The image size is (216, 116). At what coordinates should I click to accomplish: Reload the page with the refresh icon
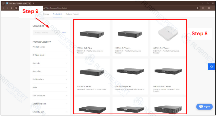(x=11, y=8)
